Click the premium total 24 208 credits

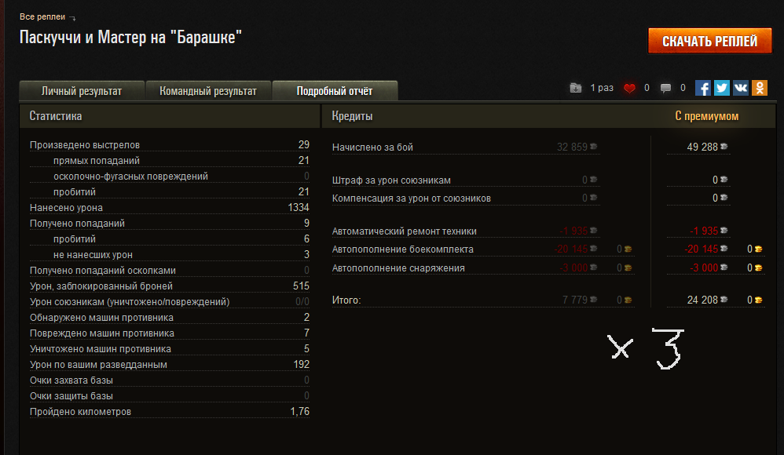(702, 300)
